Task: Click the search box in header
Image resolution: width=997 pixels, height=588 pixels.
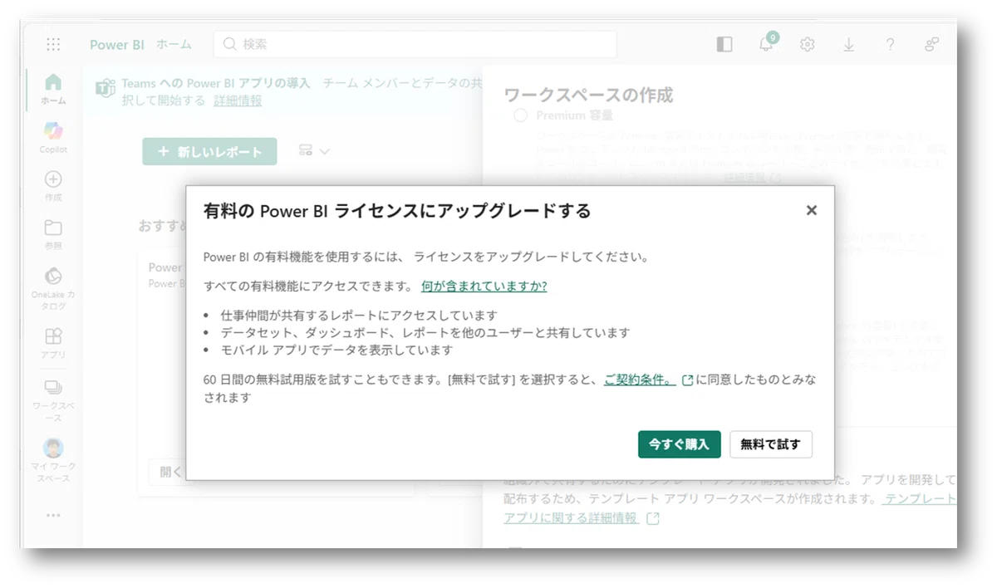Action: pos(415,45)
